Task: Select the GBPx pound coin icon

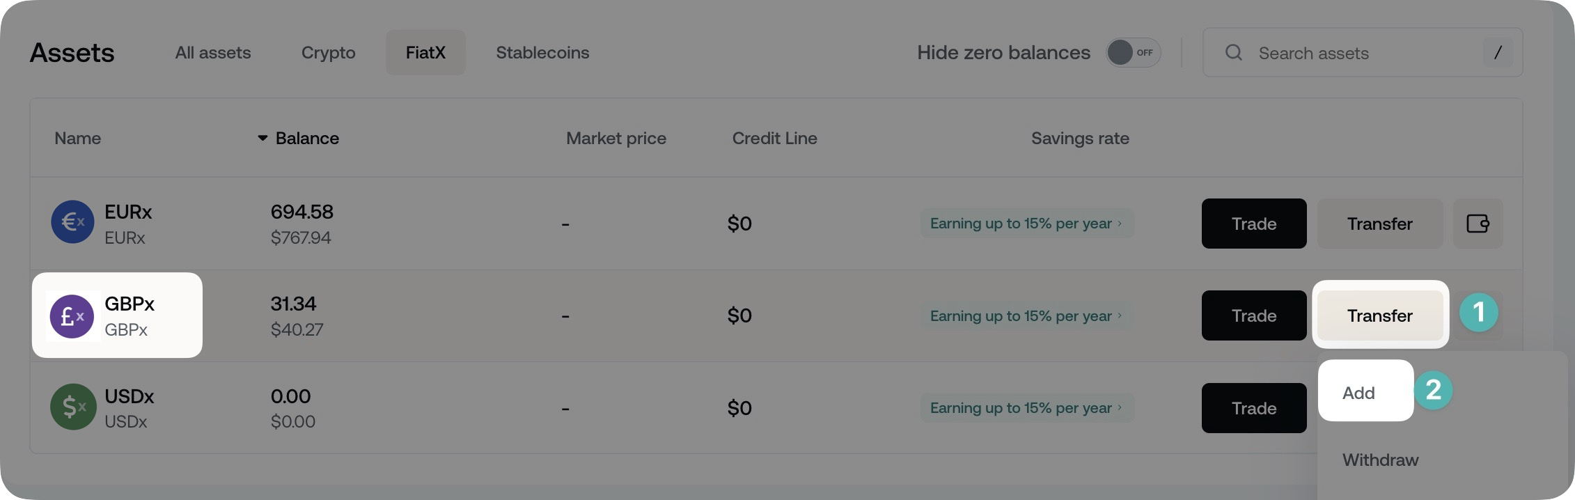Action: click(72, 315)
